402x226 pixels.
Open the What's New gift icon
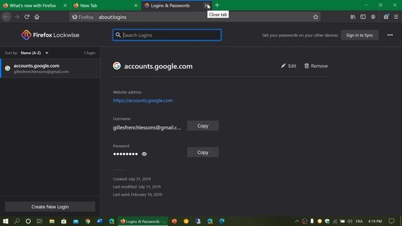click(386, 17)
